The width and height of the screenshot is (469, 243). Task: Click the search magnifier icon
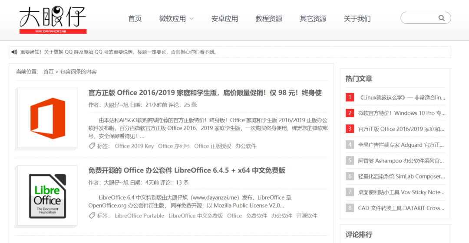pyautogui.click(x=441, y=18)
